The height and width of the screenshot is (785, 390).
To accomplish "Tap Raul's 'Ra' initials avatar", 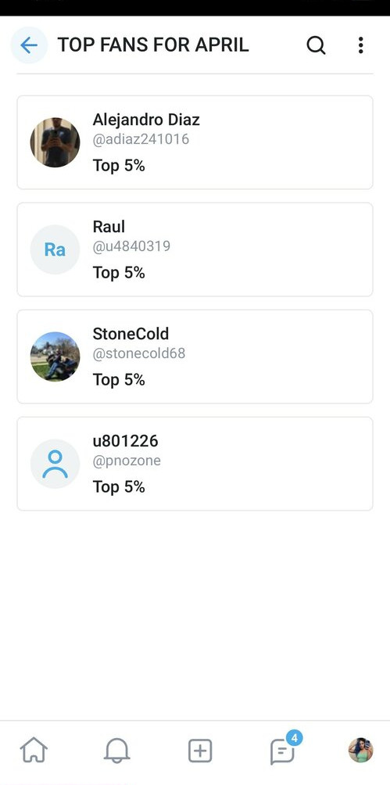I will coord(55,249).
